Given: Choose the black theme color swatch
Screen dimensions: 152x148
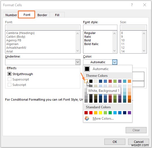Looking at the screenshot, I should tap(91, 81).
